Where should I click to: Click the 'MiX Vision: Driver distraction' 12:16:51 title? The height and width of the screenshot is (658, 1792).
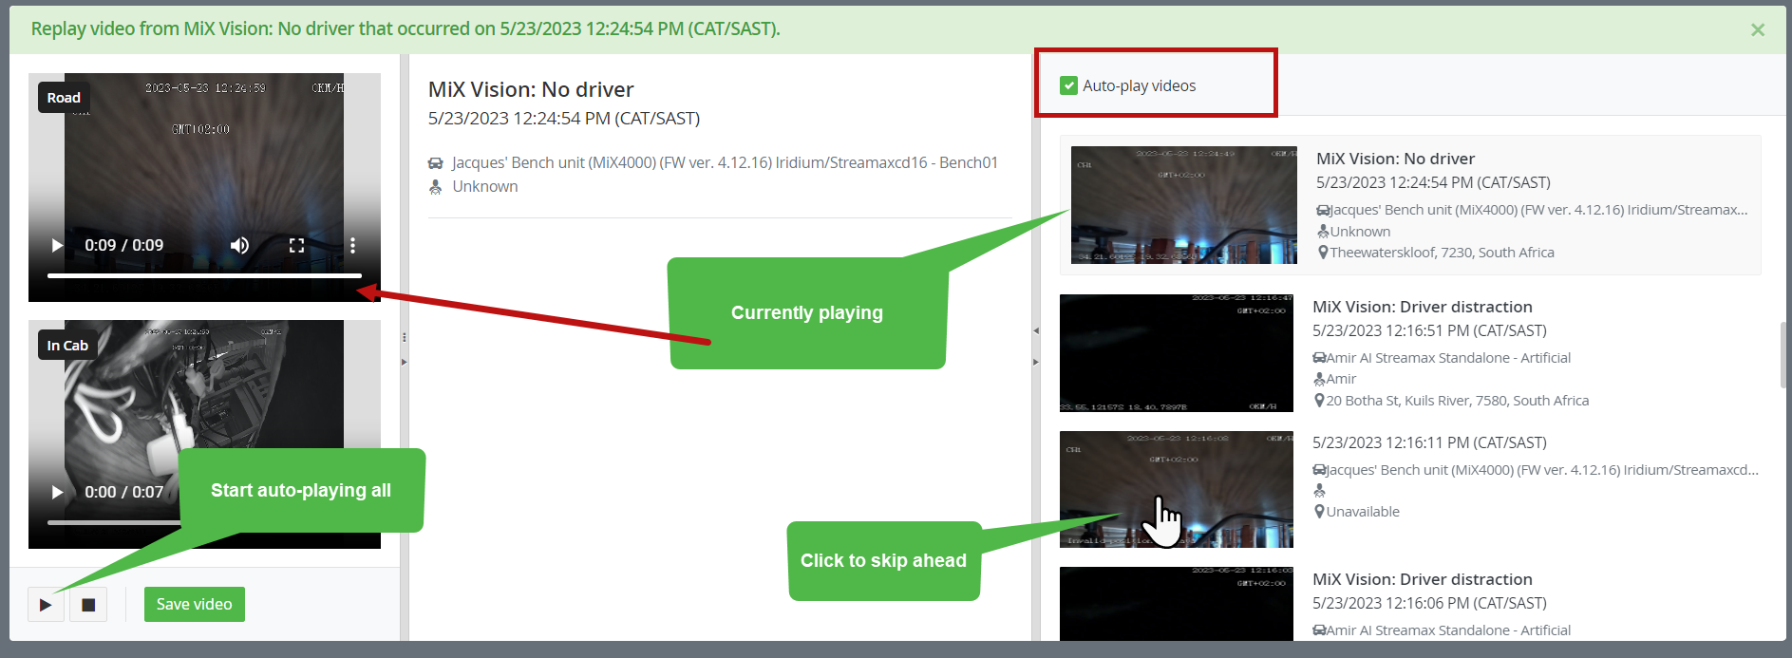click(x=1422, y=307)
